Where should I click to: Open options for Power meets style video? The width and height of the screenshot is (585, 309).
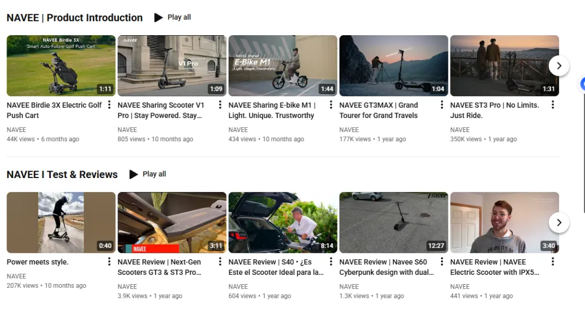coord(109,262)
